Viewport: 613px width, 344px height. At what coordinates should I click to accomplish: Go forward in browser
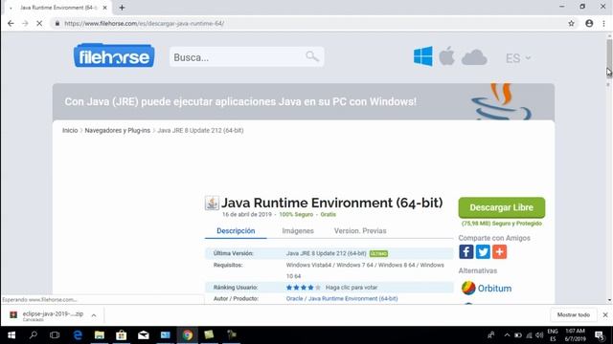click(25, 23)
